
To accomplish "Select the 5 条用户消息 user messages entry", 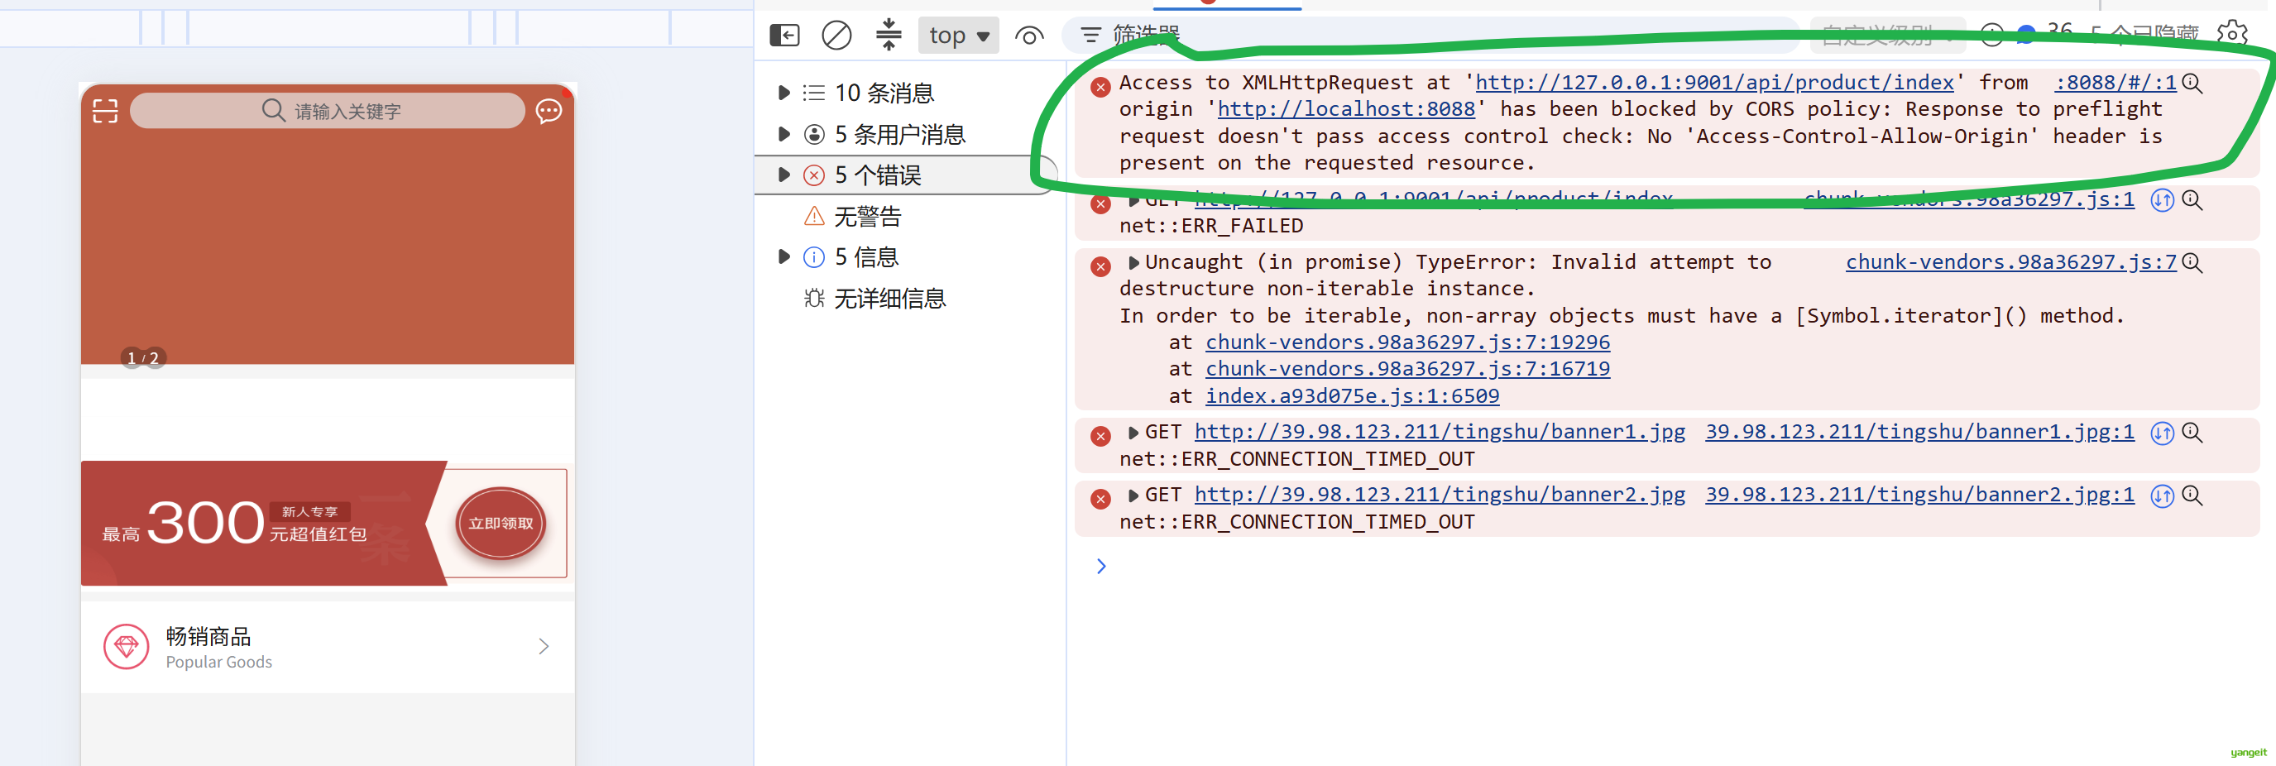I will [884, 134].
